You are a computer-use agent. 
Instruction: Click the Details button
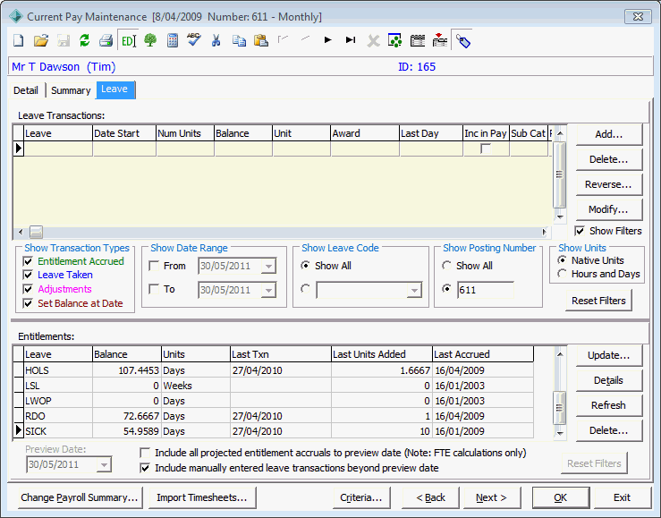pyautogui.click(x=609, y=380)
